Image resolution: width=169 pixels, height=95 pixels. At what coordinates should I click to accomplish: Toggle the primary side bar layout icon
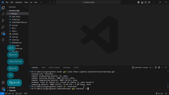pos(139,2)
